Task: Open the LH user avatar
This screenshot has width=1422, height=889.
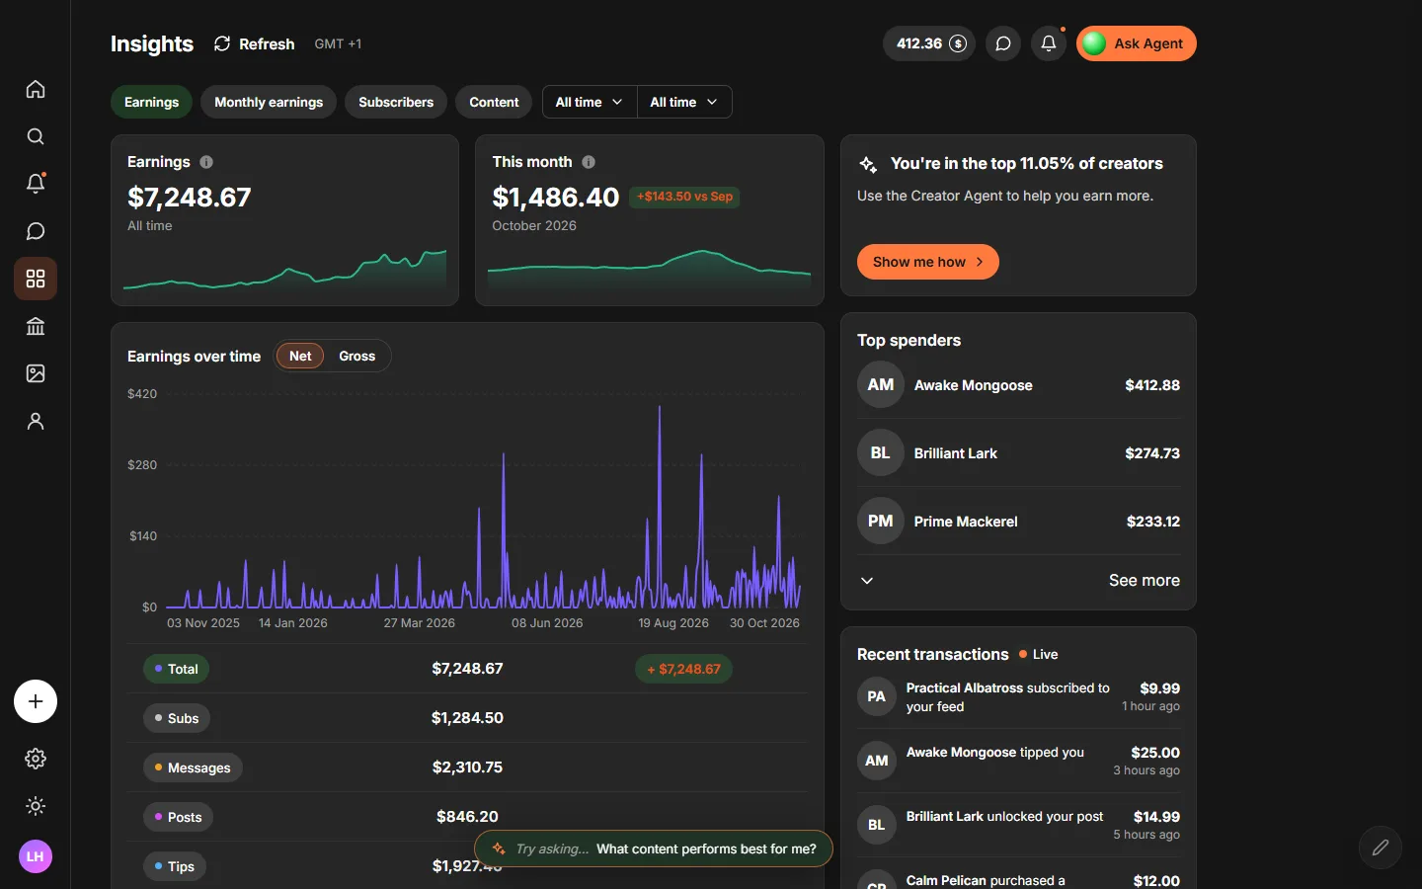Action: tap(36, 856)
